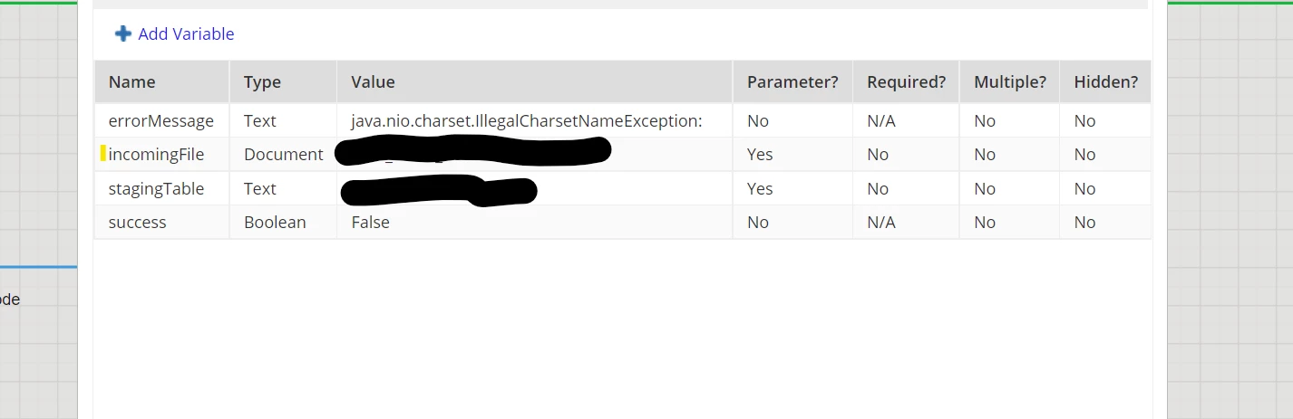Select the Parameter? column header
1293x419 pixels.
[792, 81]
